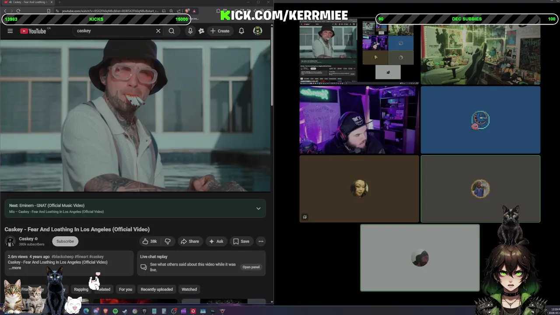
Task: Open the live chat replay panel
Action: click(251, 267)
